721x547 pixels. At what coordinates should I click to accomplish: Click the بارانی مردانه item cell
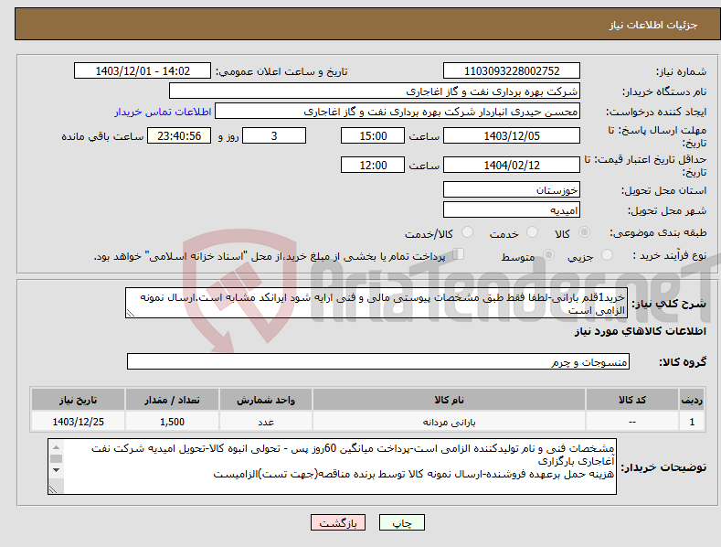pyautogui.click(x=449, y=422)
